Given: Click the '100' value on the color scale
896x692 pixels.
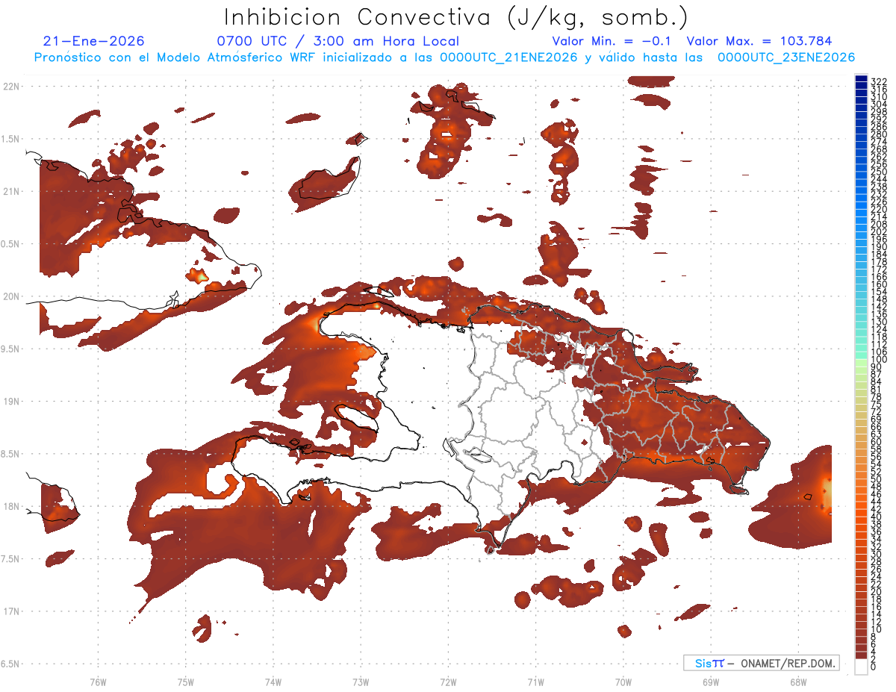Looking at the screenshot, I should (x=879, y=359).
